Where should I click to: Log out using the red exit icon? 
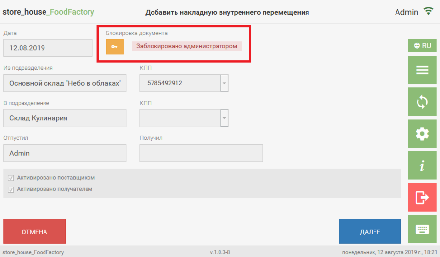click(x=422, y=197)
